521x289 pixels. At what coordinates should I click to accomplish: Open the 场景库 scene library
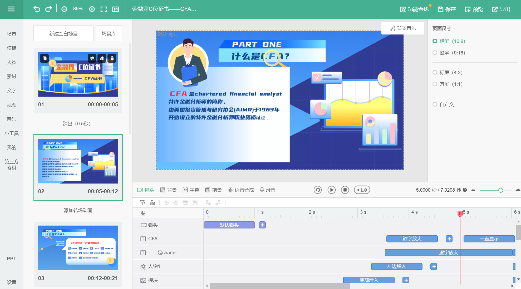[x=109, y=33]
